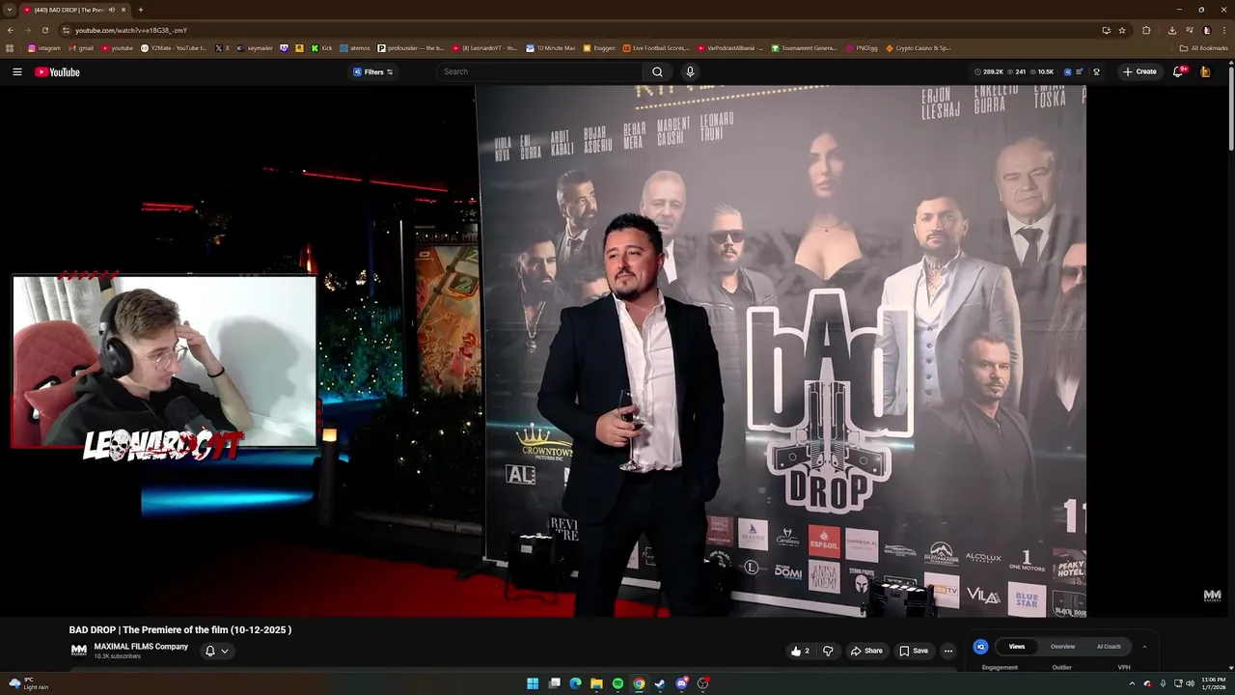This screenshot has height=695, width=1235.
Task: Open the Chrome tab search dropdown
Action: (9, 10)
